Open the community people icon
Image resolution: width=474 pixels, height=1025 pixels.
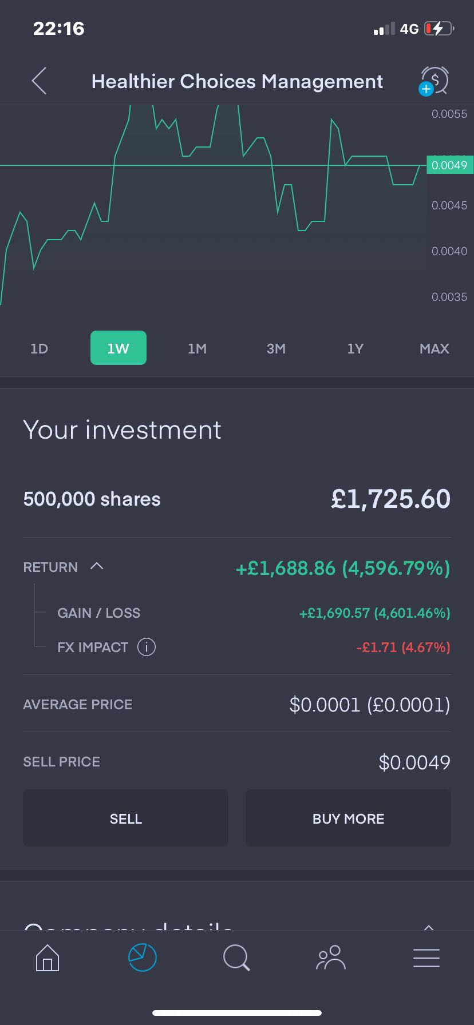coord(331,957)
